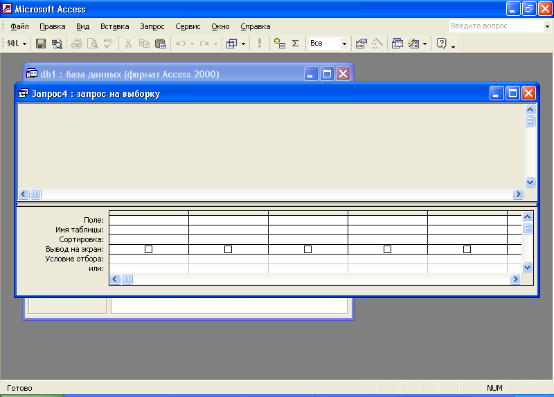Open print preview icon
This screenshot has width=554, height=397.
click(x=93, y=44)
